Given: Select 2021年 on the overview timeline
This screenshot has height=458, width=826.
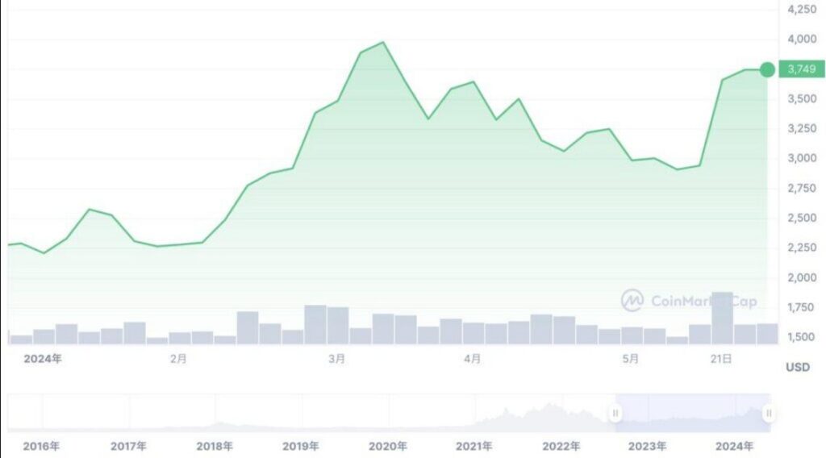Looking at the screenshot, I should (474, 446).
